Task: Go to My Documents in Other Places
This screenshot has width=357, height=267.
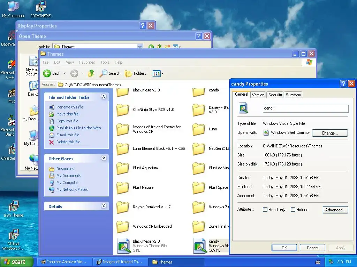Action: point(69,176)
